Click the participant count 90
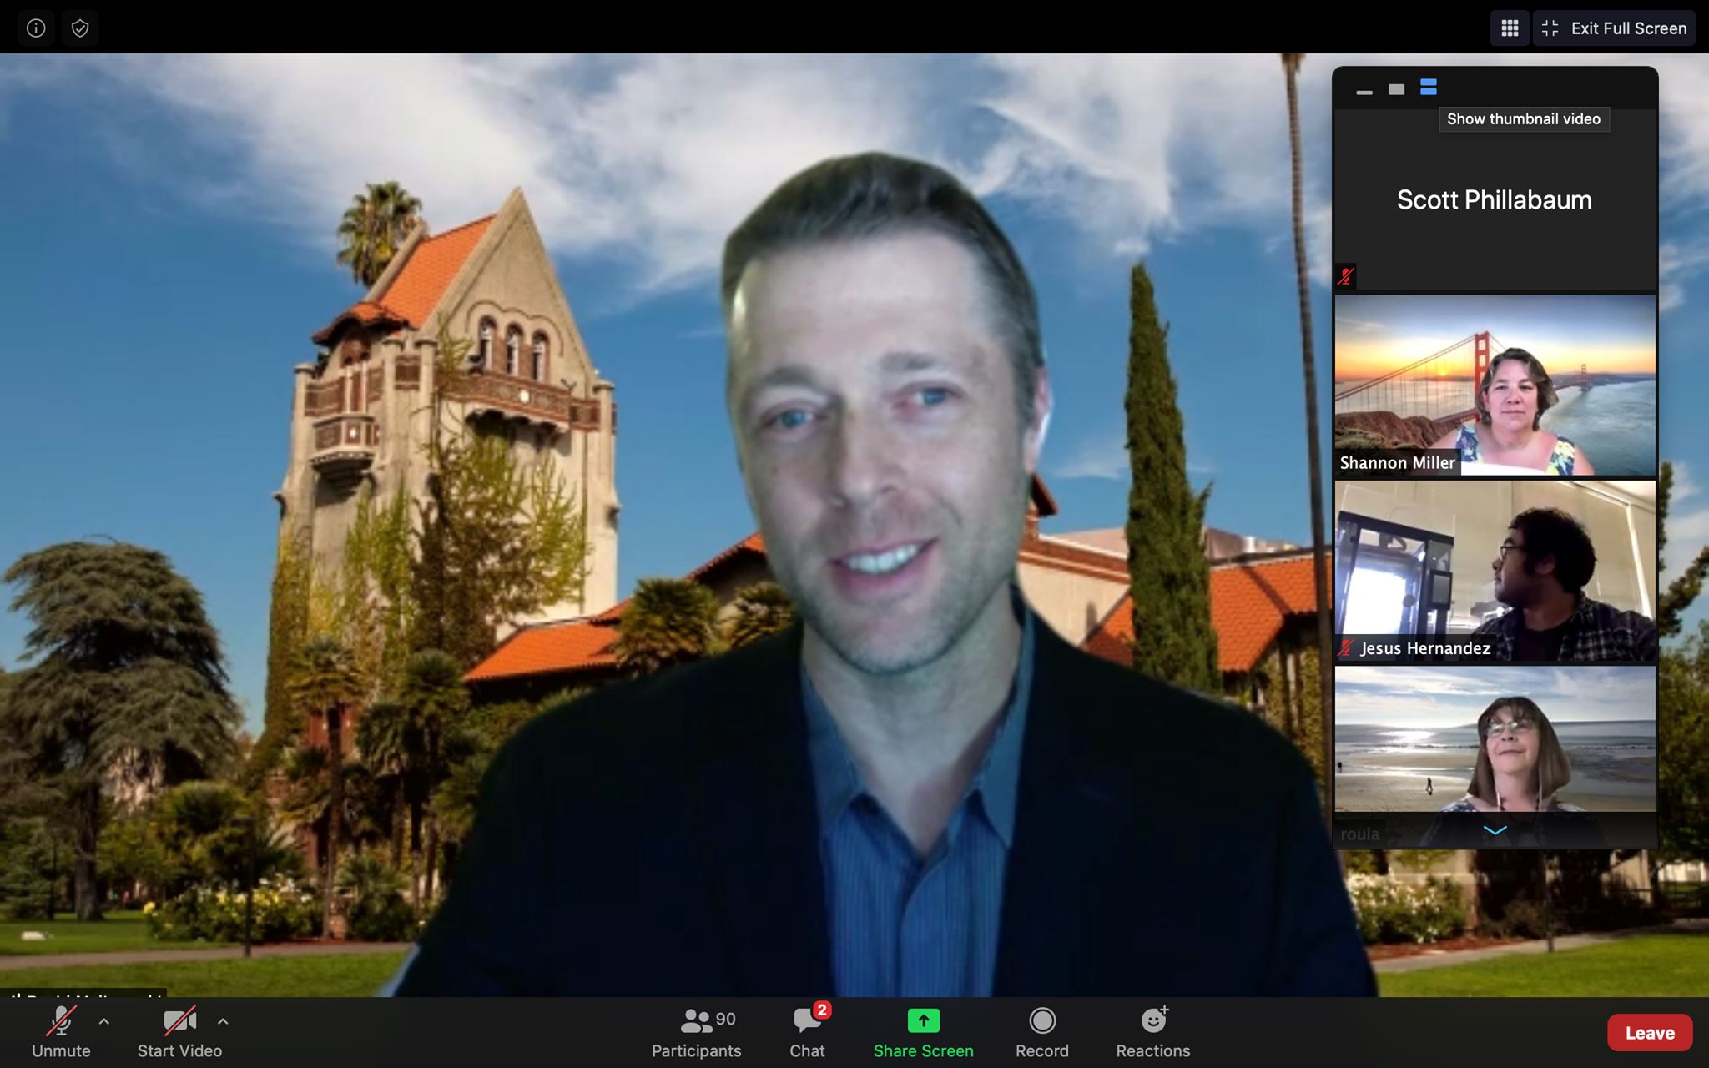The height and width of the screenshot is (1068, 1709). point(726,1019)
